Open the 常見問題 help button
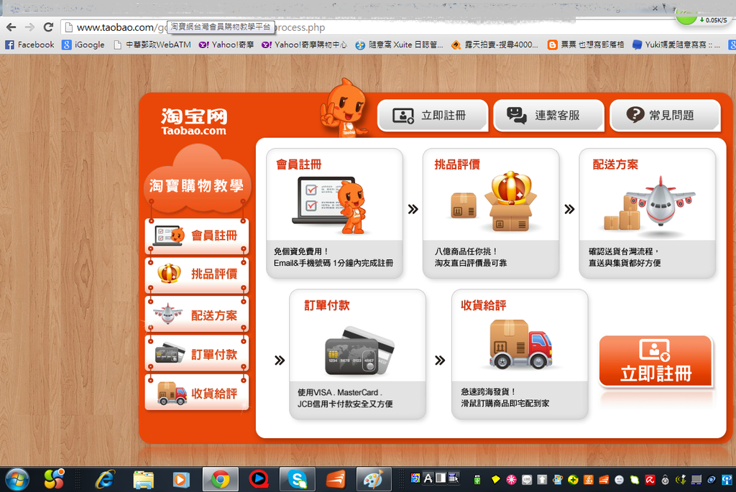Viewport: 736px width, 492px height. coord(665,115)
